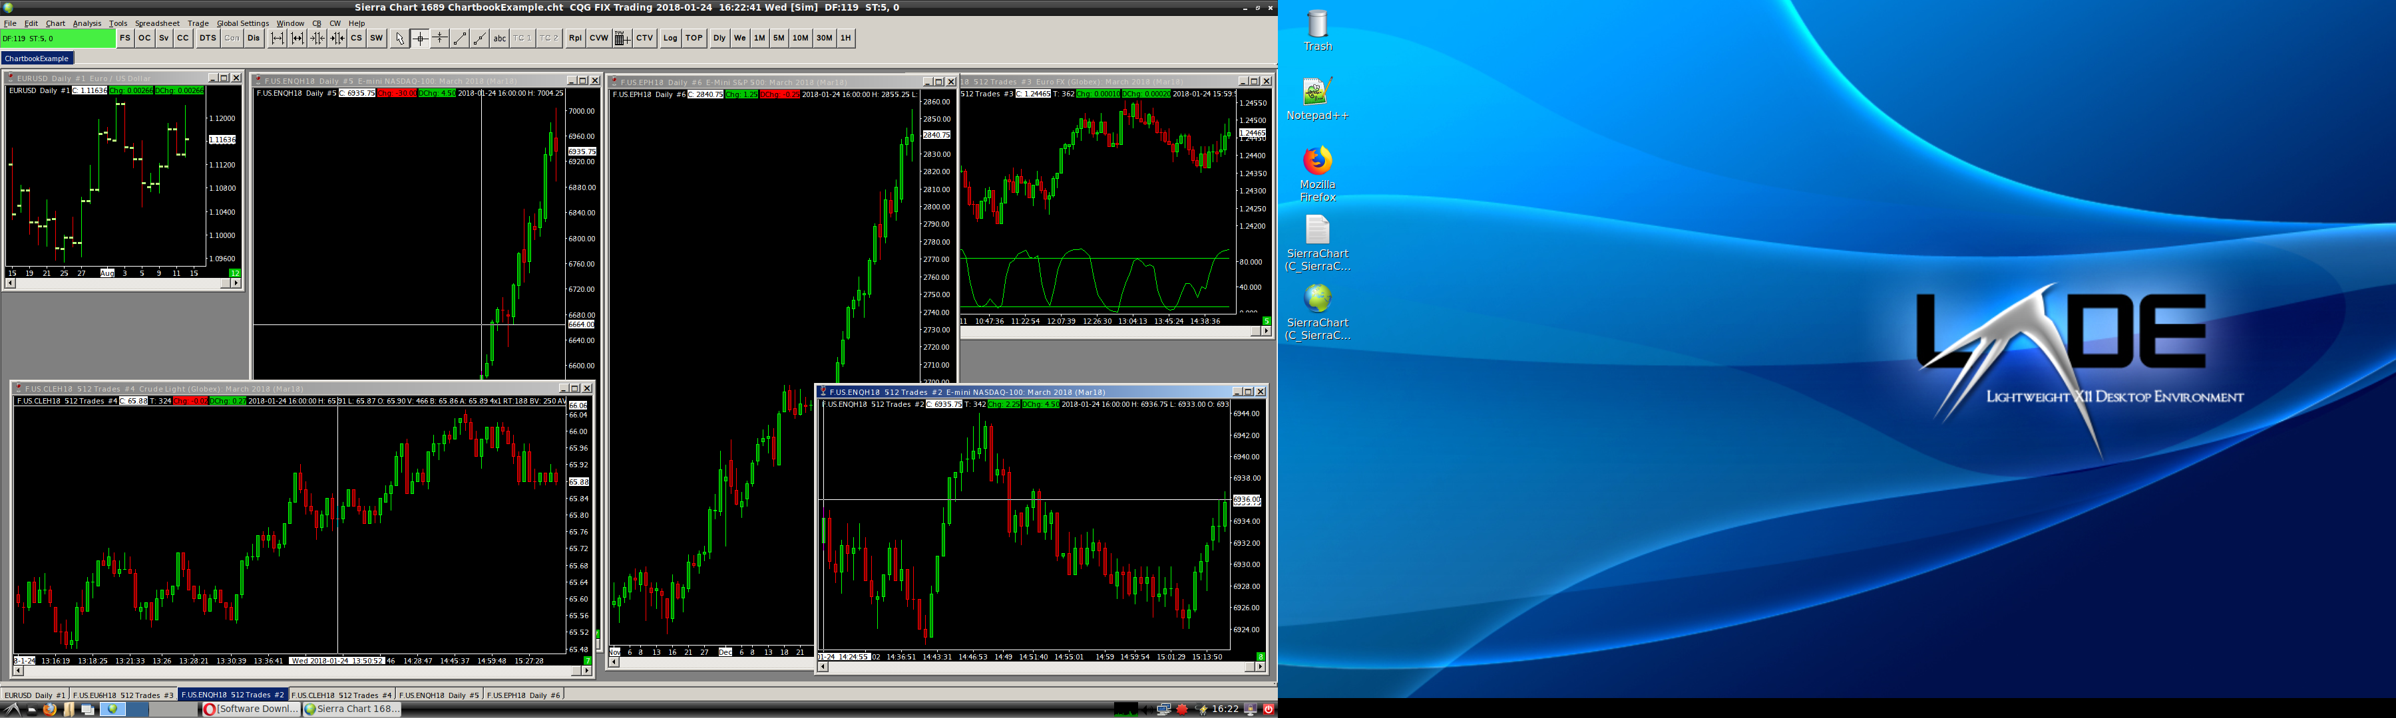Viewport: 2396px width, 718px height.
Task: Toggle the Dis disconnect button
Action: pyautogui.click(x=253, y=38)
